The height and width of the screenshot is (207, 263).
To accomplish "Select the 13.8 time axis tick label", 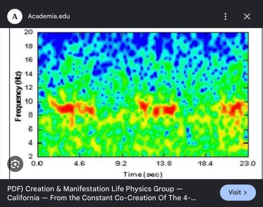I will pyautogui.click(x=164, y=163).
